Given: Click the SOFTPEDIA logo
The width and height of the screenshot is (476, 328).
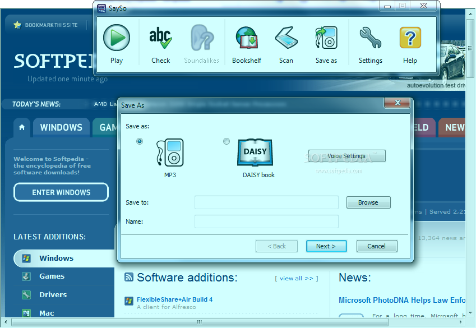Looking at the screenshot, I should (54, 61).
